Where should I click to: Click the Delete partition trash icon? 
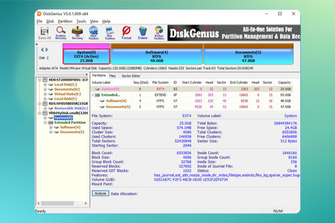pyautogui.click(x=143, y=33)
